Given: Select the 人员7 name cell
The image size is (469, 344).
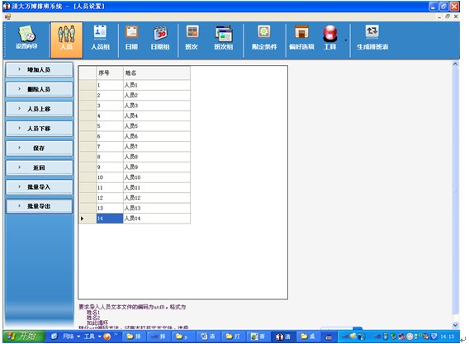Looking at the screenshot, I should pyautogui.click(x=157, y=147).
